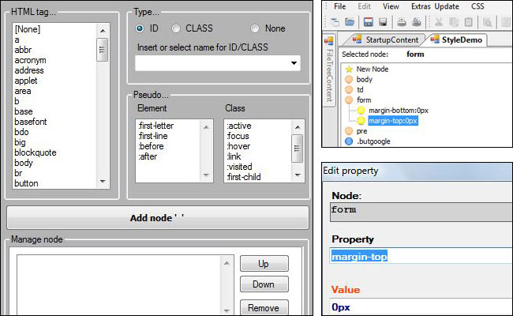
Task: Click the Cut scissors toolbar icon
Action: (436, 22)
